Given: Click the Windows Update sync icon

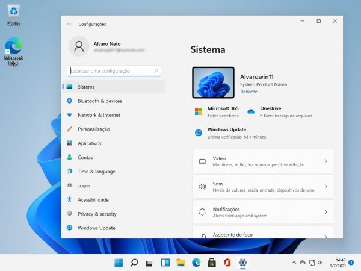Looking at the screenshot, I should pos(199,132).
